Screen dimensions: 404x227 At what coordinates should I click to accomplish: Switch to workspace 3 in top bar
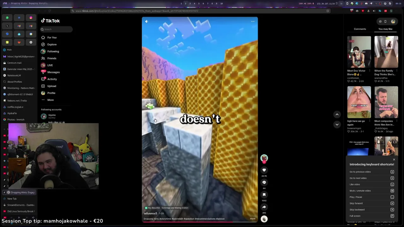(x=190, y=3)
